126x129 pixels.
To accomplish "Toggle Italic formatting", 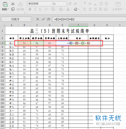I will click(x=35, y=9).
